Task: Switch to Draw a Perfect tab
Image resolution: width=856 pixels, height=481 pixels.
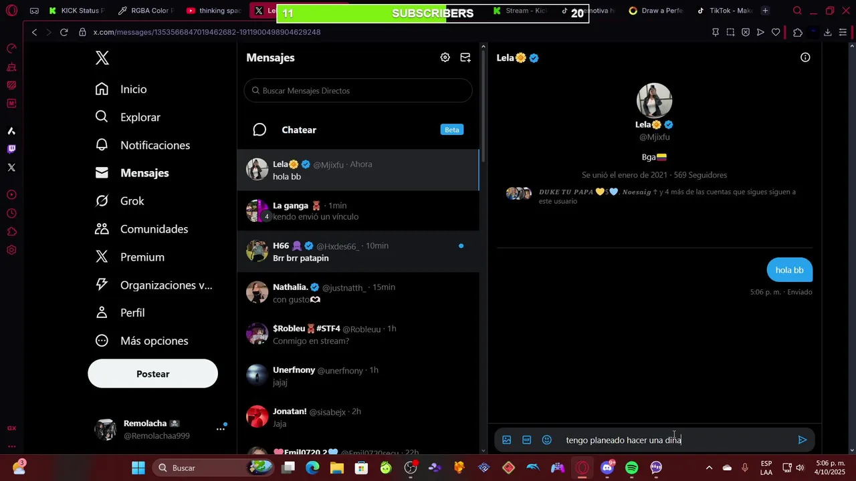Action: [x=656, y=11]
